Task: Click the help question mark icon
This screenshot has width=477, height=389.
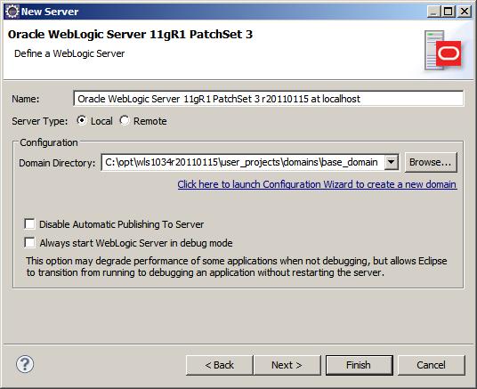Action: (x=25, y=364)
